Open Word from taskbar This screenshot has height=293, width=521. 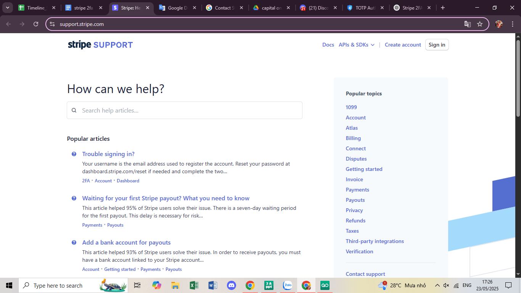click(x=212, y=285)
